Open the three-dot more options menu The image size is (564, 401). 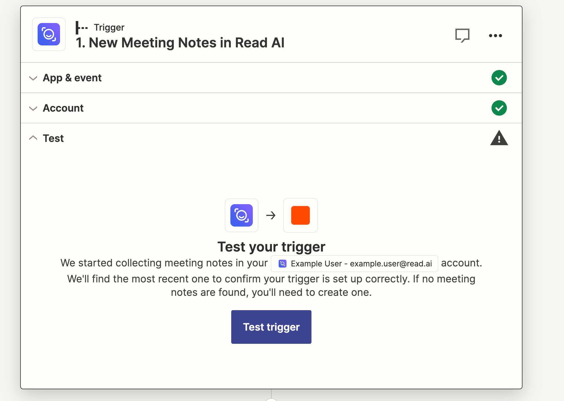pyautogui.click(x=495, y=36)
